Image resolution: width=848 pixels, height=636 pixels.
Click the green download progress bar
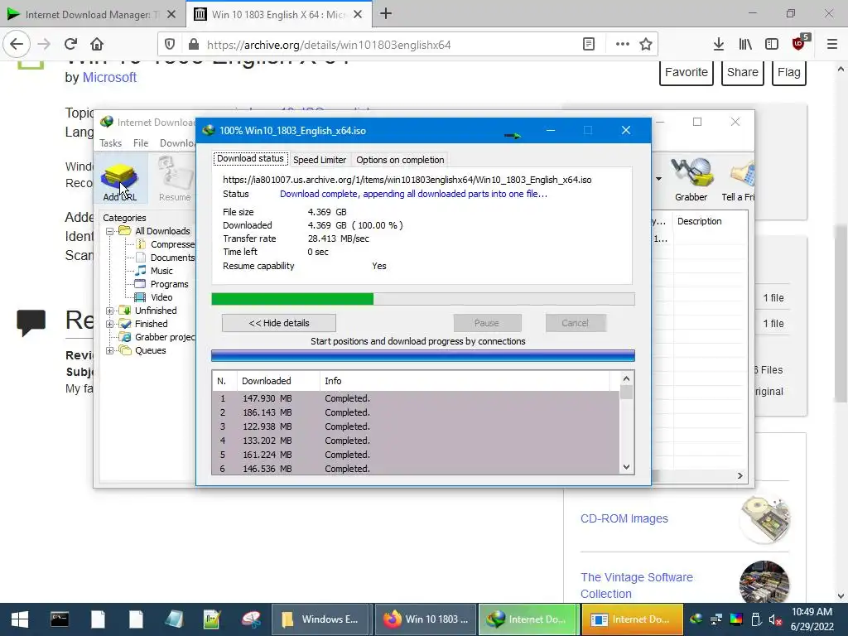click(423, 299)
